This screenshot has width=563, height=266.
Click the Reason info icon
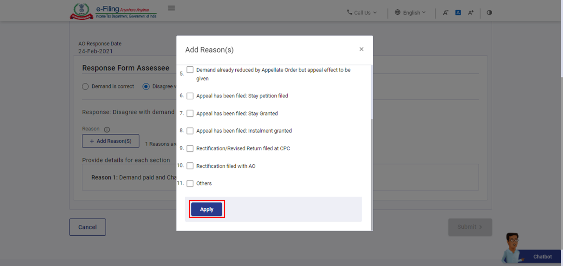(107, 129)
